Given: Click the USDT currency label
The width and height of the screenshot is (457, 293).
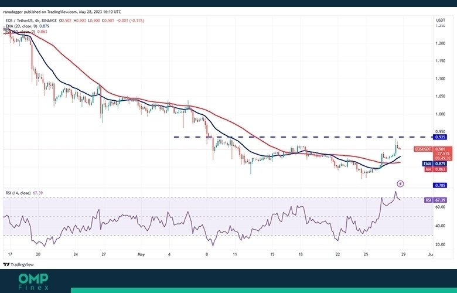Looking at the screenshot, I should [x=441, y=21].
